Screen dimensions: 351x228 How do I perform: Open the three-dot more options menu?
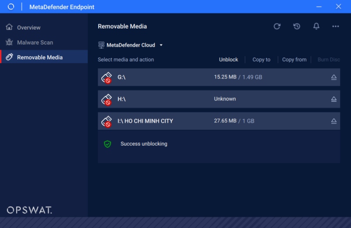tap(335, 26)
